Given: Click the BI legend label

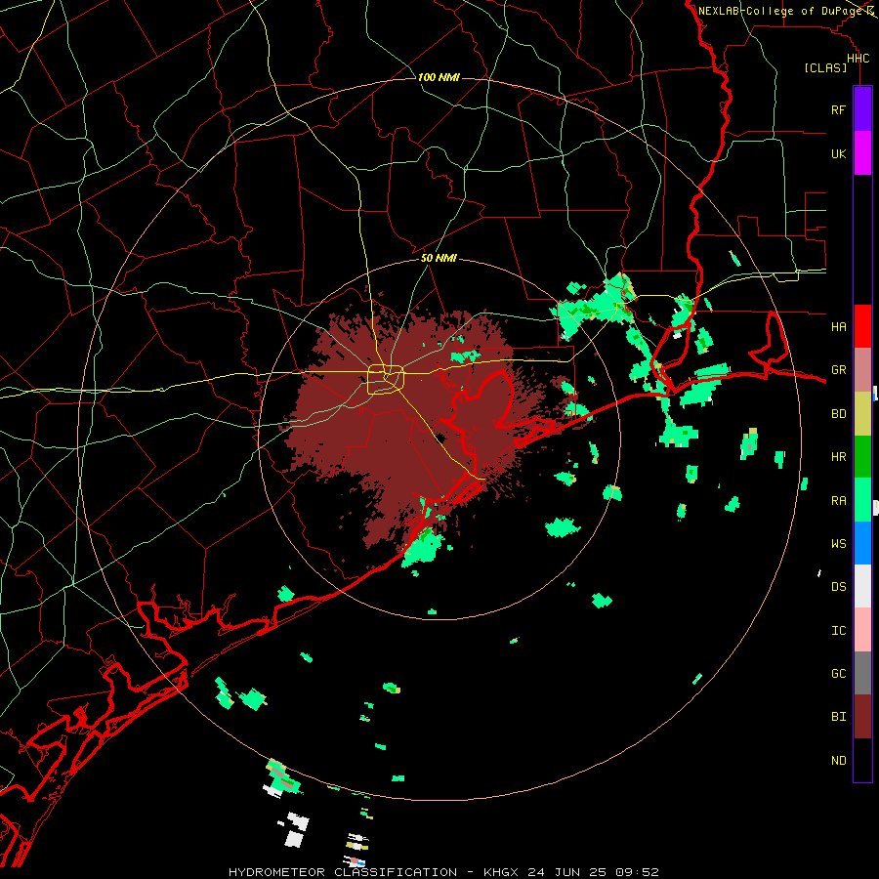Looking at the screenshot, I should coord(838,717).
